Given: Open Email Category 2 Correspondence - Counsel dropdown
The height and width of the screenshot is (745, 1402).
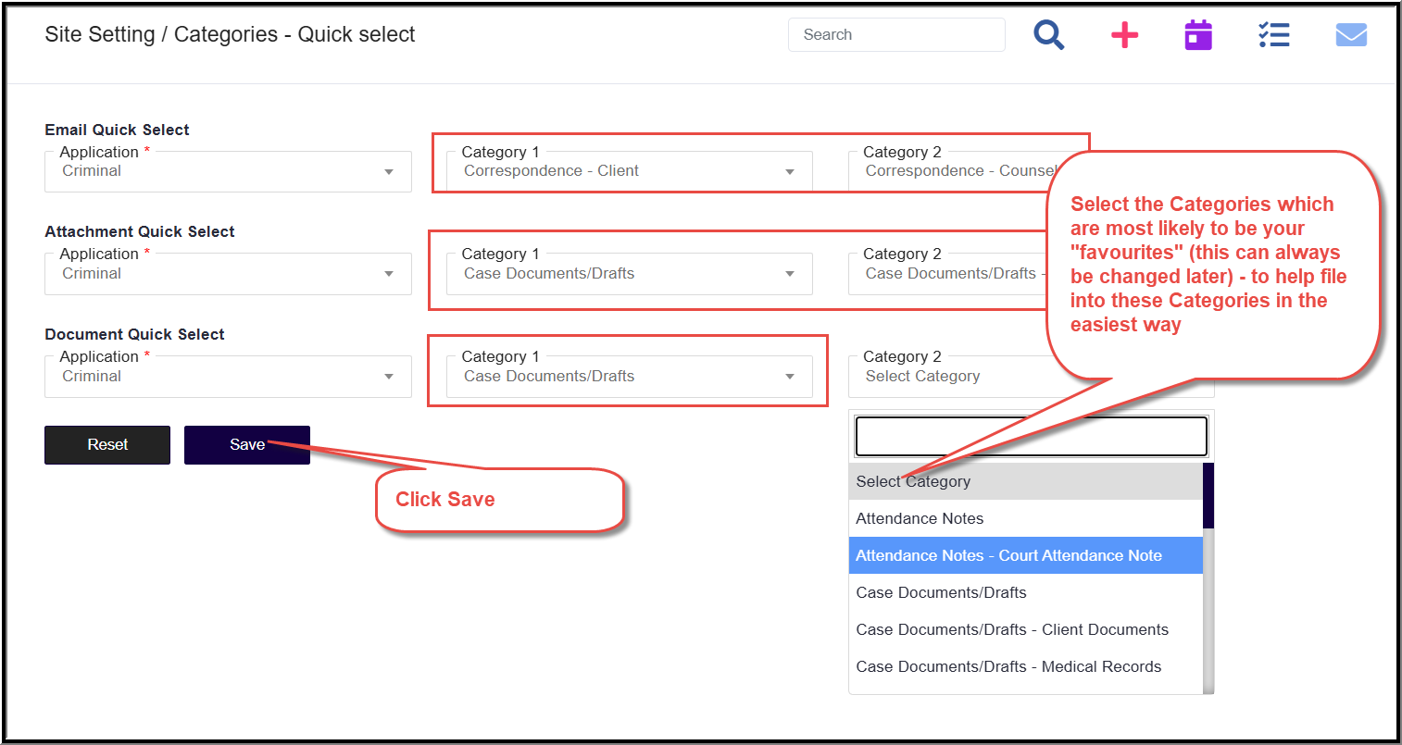Looking at the screenshot, I should coord(947,171).
